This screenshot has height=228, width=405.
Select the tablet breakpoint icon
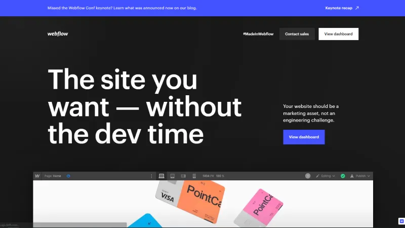pos(172,176)
